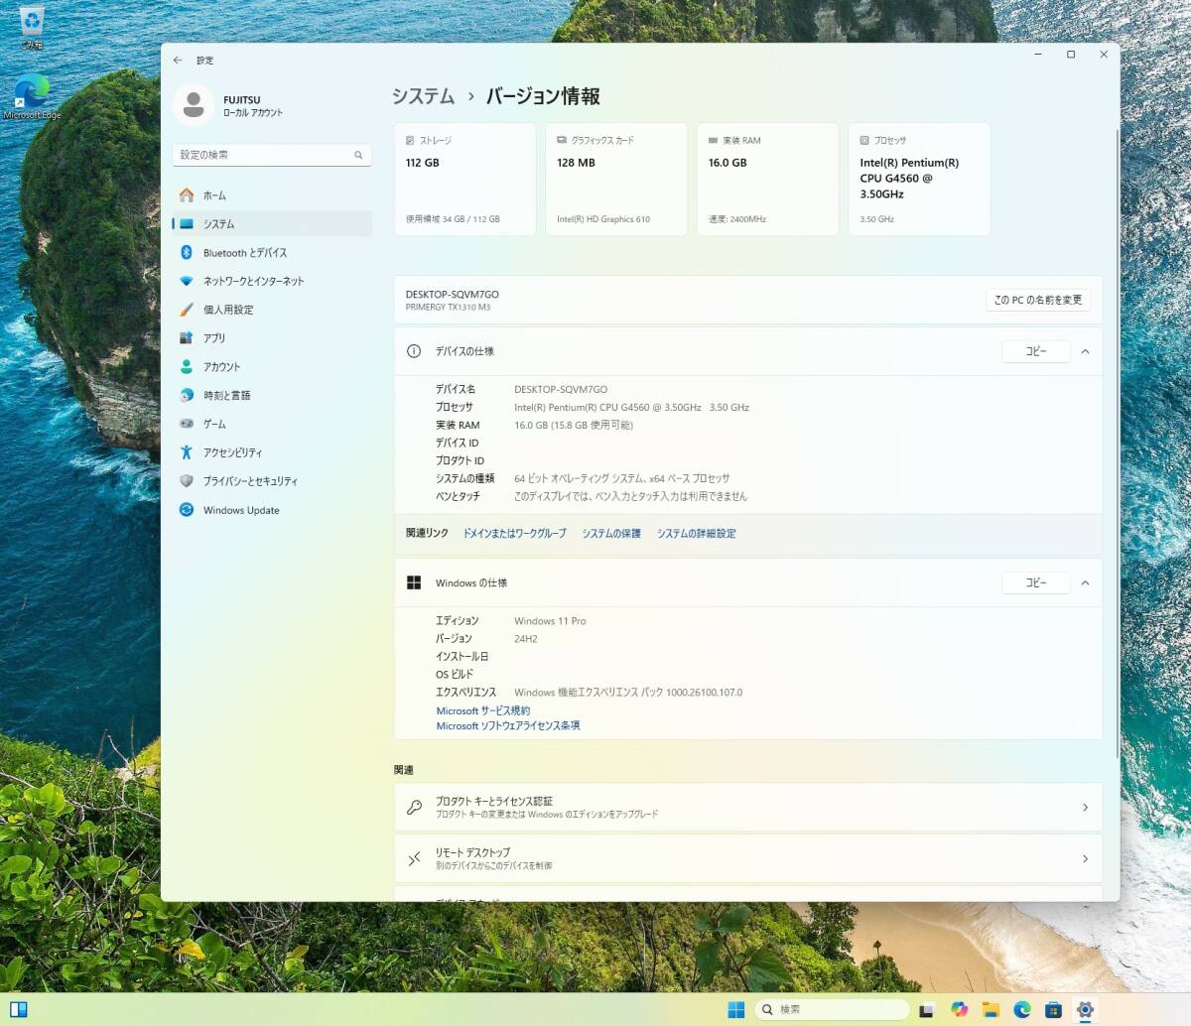Select the Microsoft Edge desktop shortcut
Image resolution: width=1191 pixels, height=1026 pixels.
point(32,96)
